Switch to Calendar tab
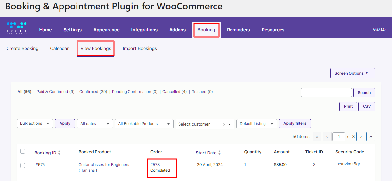This screenshot has height=181, width=392. tap(60, 48)
